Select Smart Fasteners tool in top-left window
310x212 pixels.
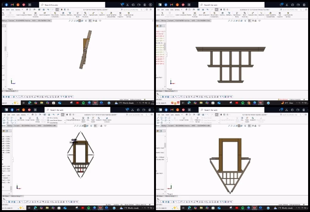click(x=35, y=15)
